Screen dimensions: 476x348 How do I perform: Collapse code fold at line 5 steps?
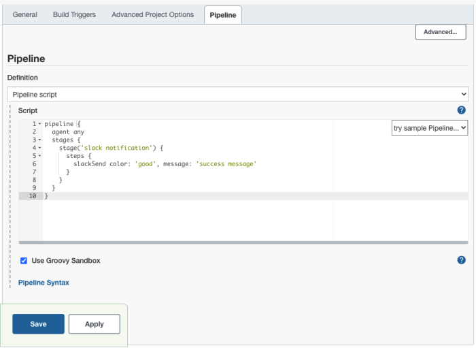(x=39, y=156)
